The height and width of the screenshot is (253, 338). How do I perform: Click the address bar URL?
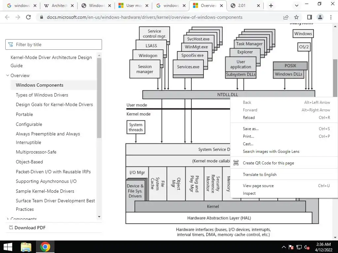tap(145, 17)
